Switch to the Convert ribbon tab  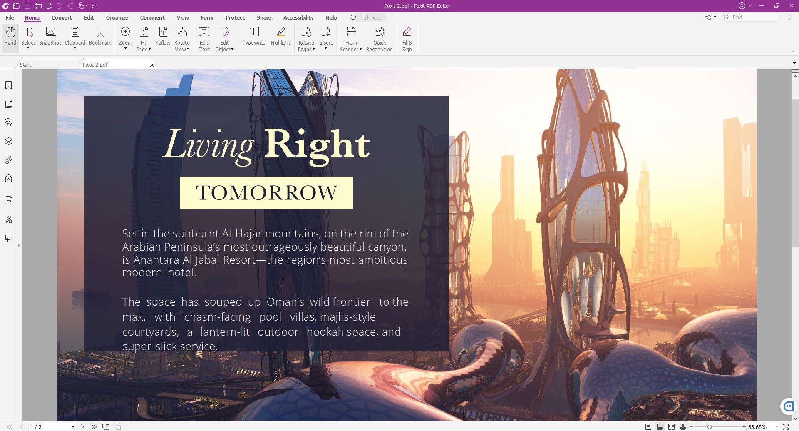(x=62, y=17)
